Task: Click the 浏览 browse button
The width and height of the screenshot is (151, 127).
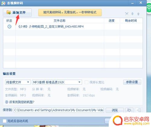Action: point(115,110)
